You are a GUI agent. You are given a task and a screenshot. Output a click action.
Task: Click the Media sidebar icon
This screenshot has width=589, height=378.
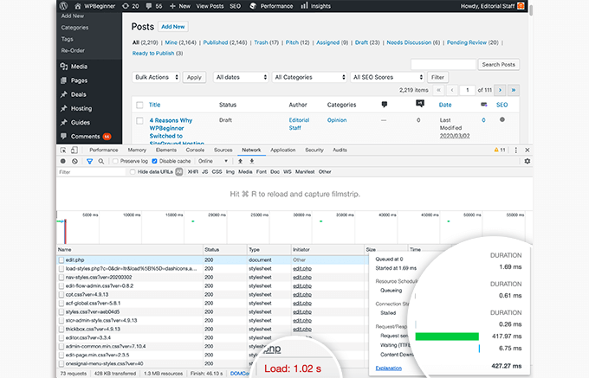coord(64,66)
